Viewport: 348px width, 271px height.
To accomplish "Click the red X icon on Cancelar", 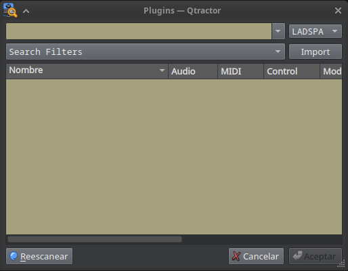I will 236,256.
